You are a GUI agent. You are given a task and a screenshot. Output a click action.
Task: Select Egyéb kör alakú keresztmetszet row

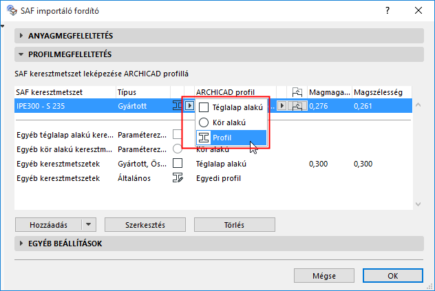point(213,149)
